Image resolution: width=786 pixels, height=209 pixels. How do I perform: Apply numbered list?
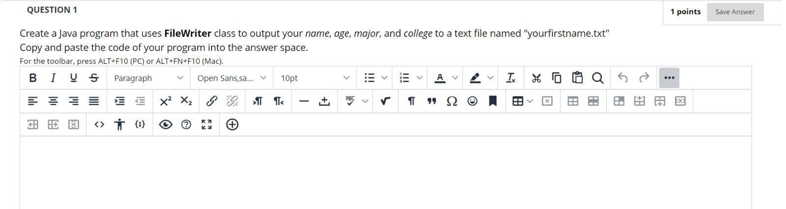click(x=405, y=78)
